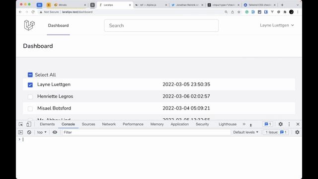This screenshot has width=318, height=179.
Task: Open the tab search chevron in Chrome
Action: coord(298,5)
